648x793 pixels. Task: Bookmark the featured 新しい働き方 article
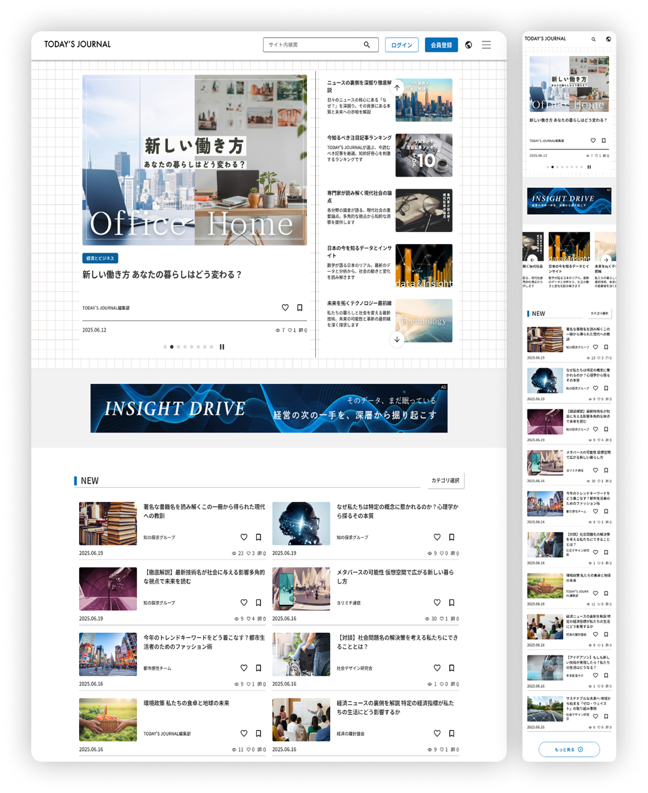(299, 307)
